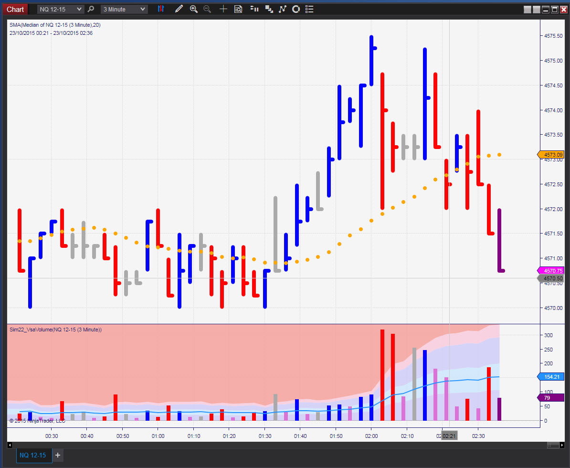The image size is (570, 468).
Task: Click the 01:30 time axis label
Action: 265,436
